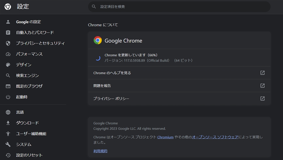
Task: Open the Chromium hyperlink
Action: point(165,137)
